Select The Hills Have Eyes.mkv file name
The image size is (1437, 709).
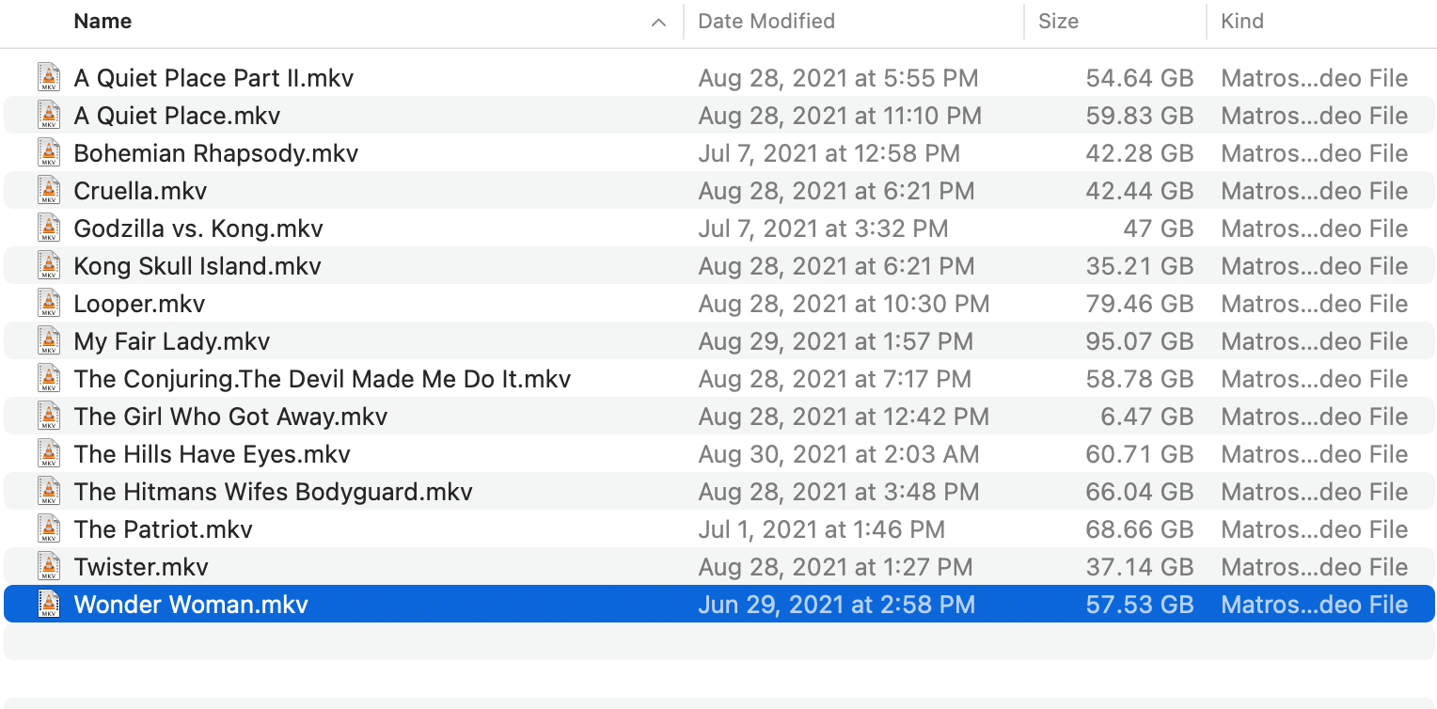(x=212, y=454)
